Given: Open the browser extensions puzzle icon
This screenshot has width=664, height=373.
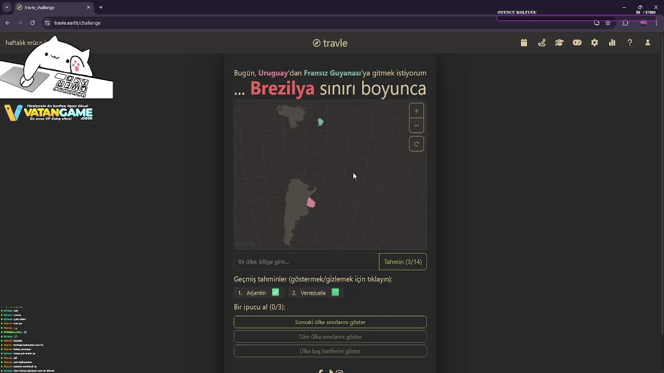Looking at the screenshot, I should click(x=625, y=23).
